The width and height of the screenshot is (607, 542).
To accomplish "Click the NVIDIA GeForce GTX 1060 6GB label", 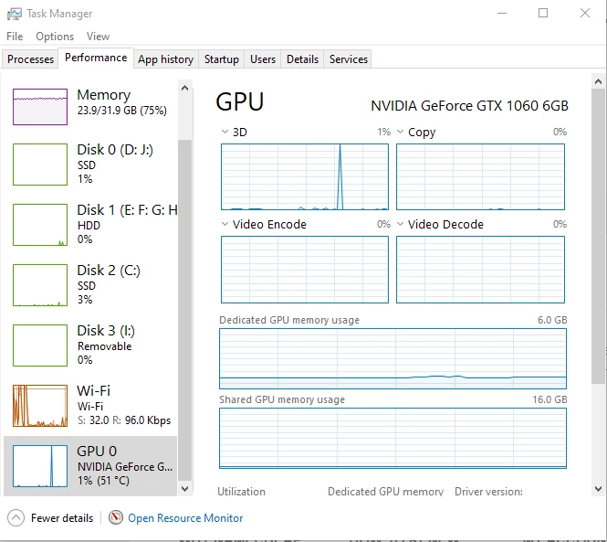I will 469,106.
